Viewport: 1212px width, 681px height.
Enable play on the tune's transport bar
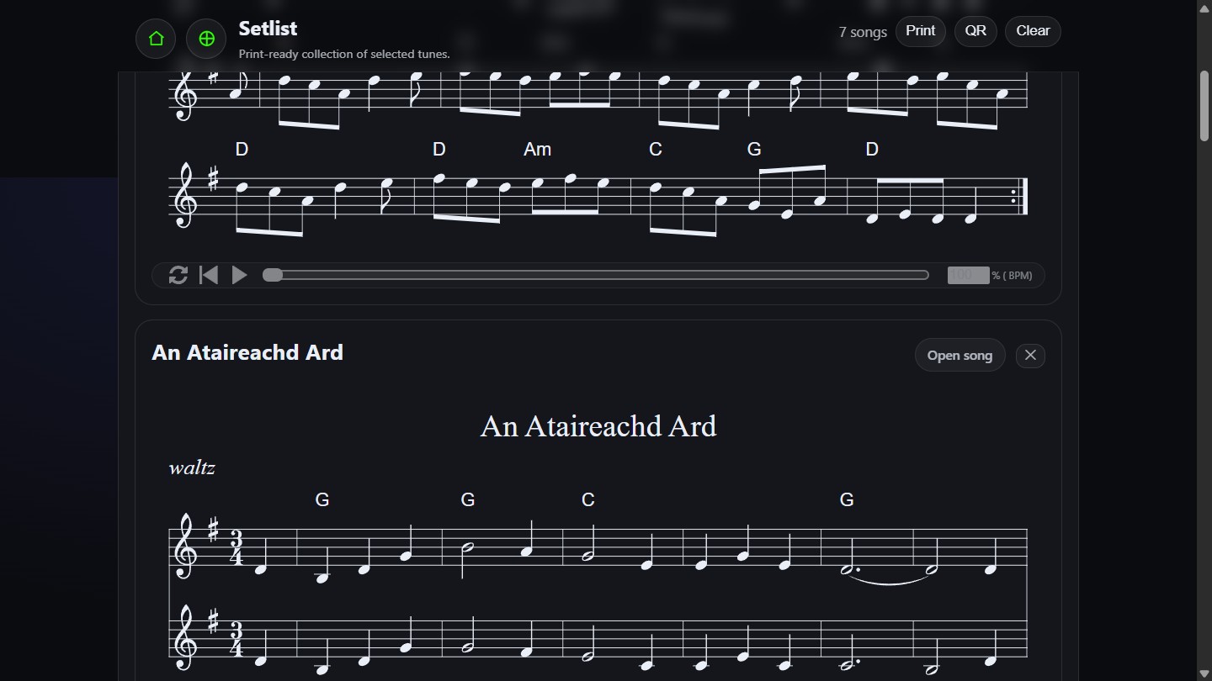(239, 275)
